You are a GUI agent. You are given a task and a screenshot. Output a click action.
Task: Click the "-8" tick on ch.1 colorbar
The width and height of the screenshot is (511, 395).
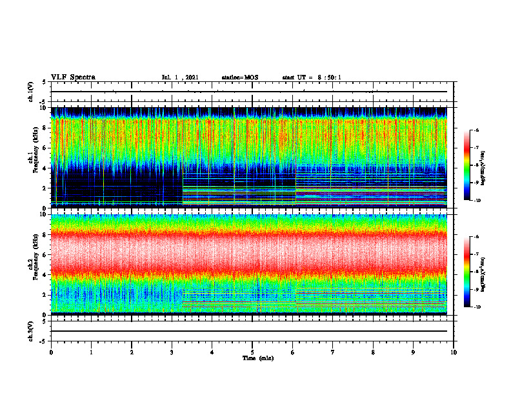[476, 165]
